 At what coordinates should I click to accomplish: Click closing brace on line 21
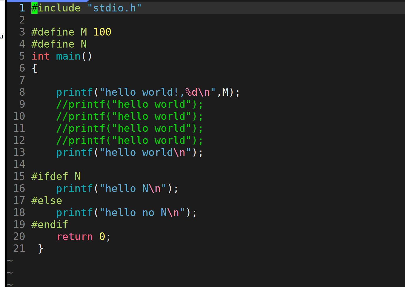[40, 249]
